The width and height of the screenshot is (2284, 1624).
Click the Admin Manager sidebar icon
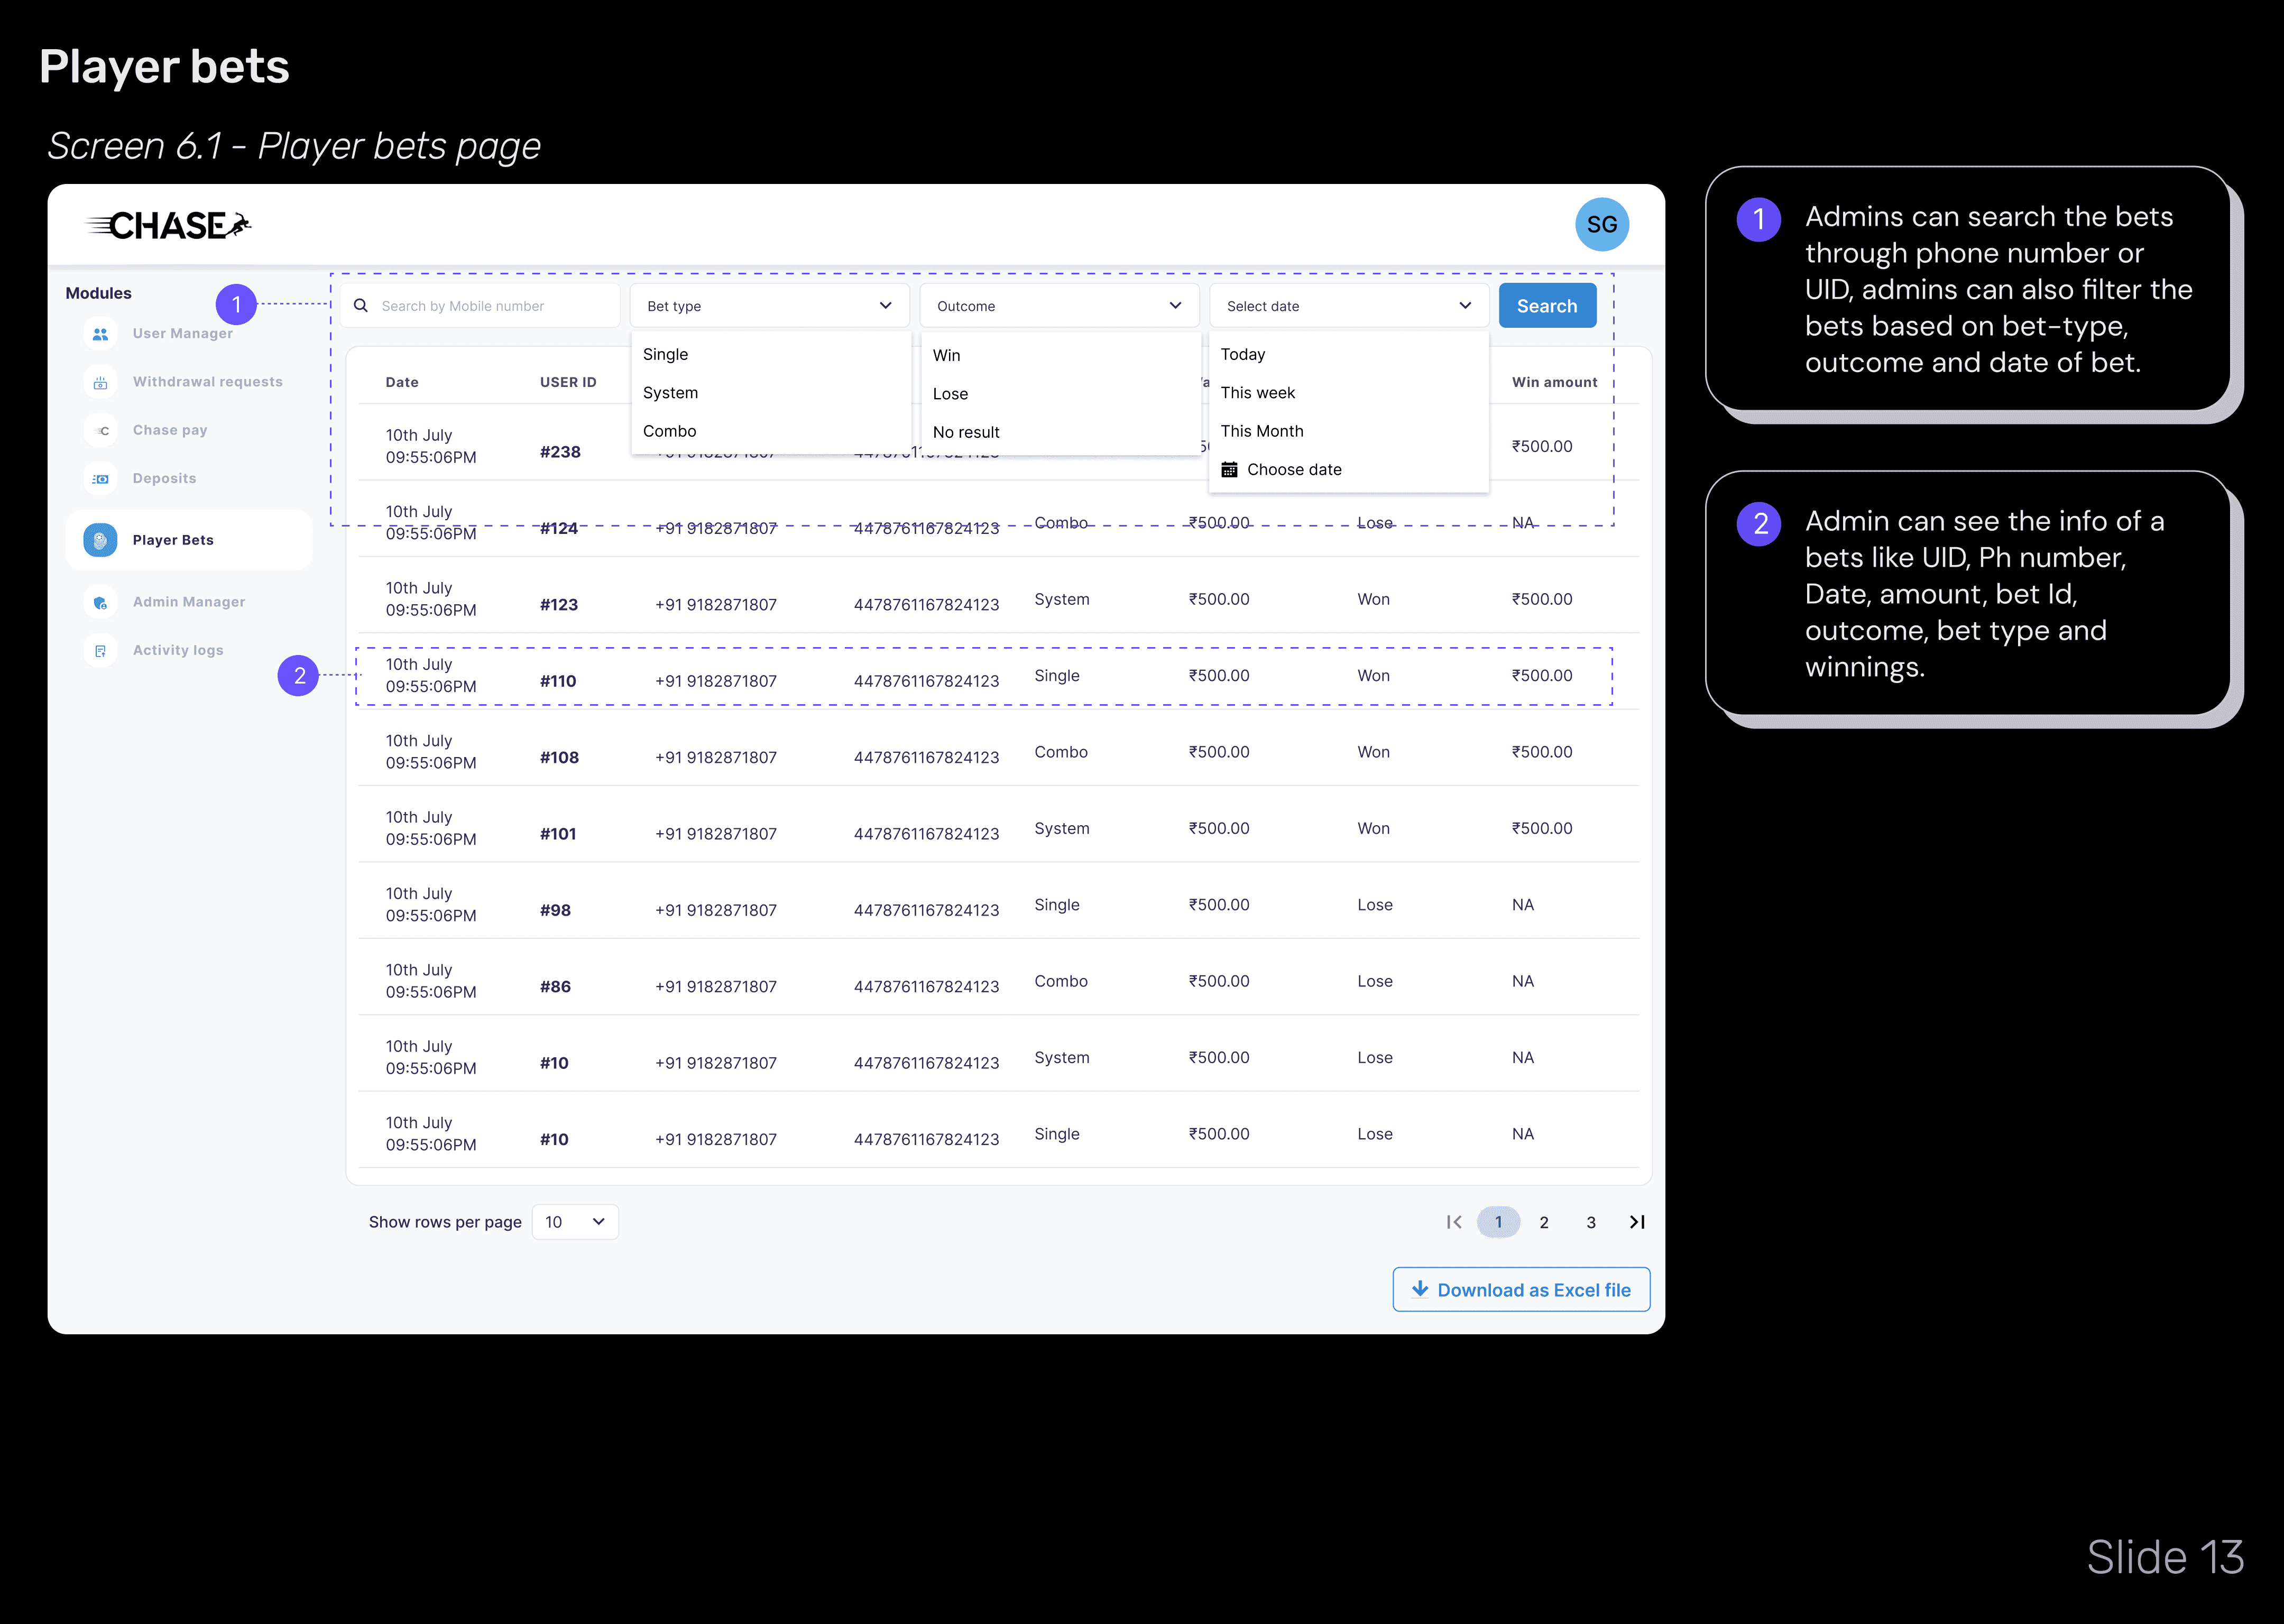pyautogui.click(x=100, y=602)
